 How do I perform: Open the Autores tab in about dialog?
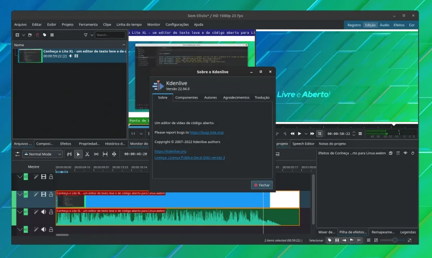pyautogui.click(x=210, y=97)
